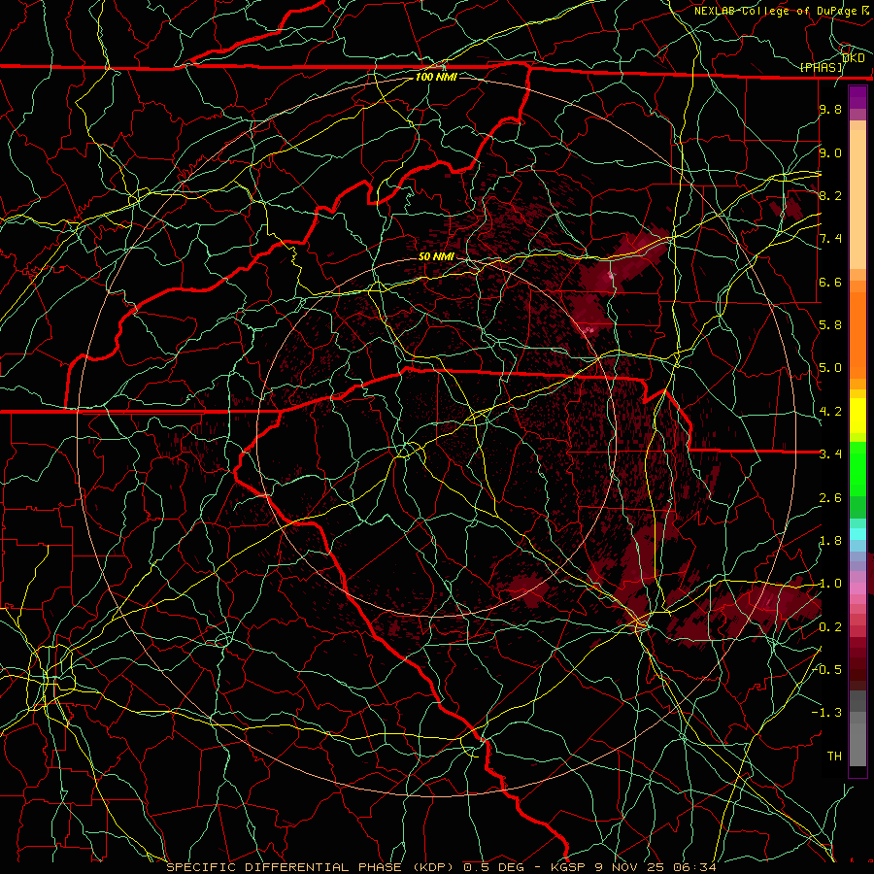Click the 9.8 value on the color scale

[830, 110]
